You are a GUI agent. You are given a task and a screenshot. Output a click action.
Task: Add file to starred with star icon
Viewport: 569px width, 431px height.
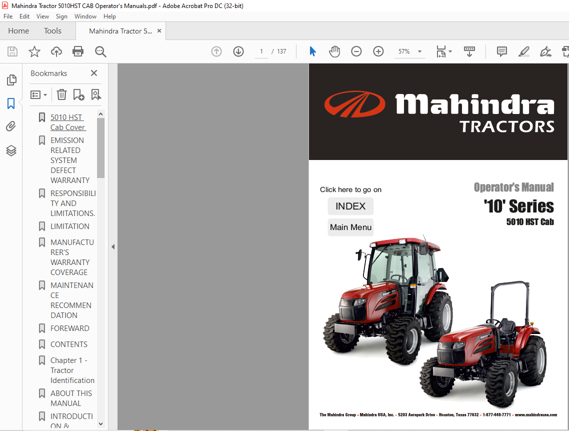34,51
